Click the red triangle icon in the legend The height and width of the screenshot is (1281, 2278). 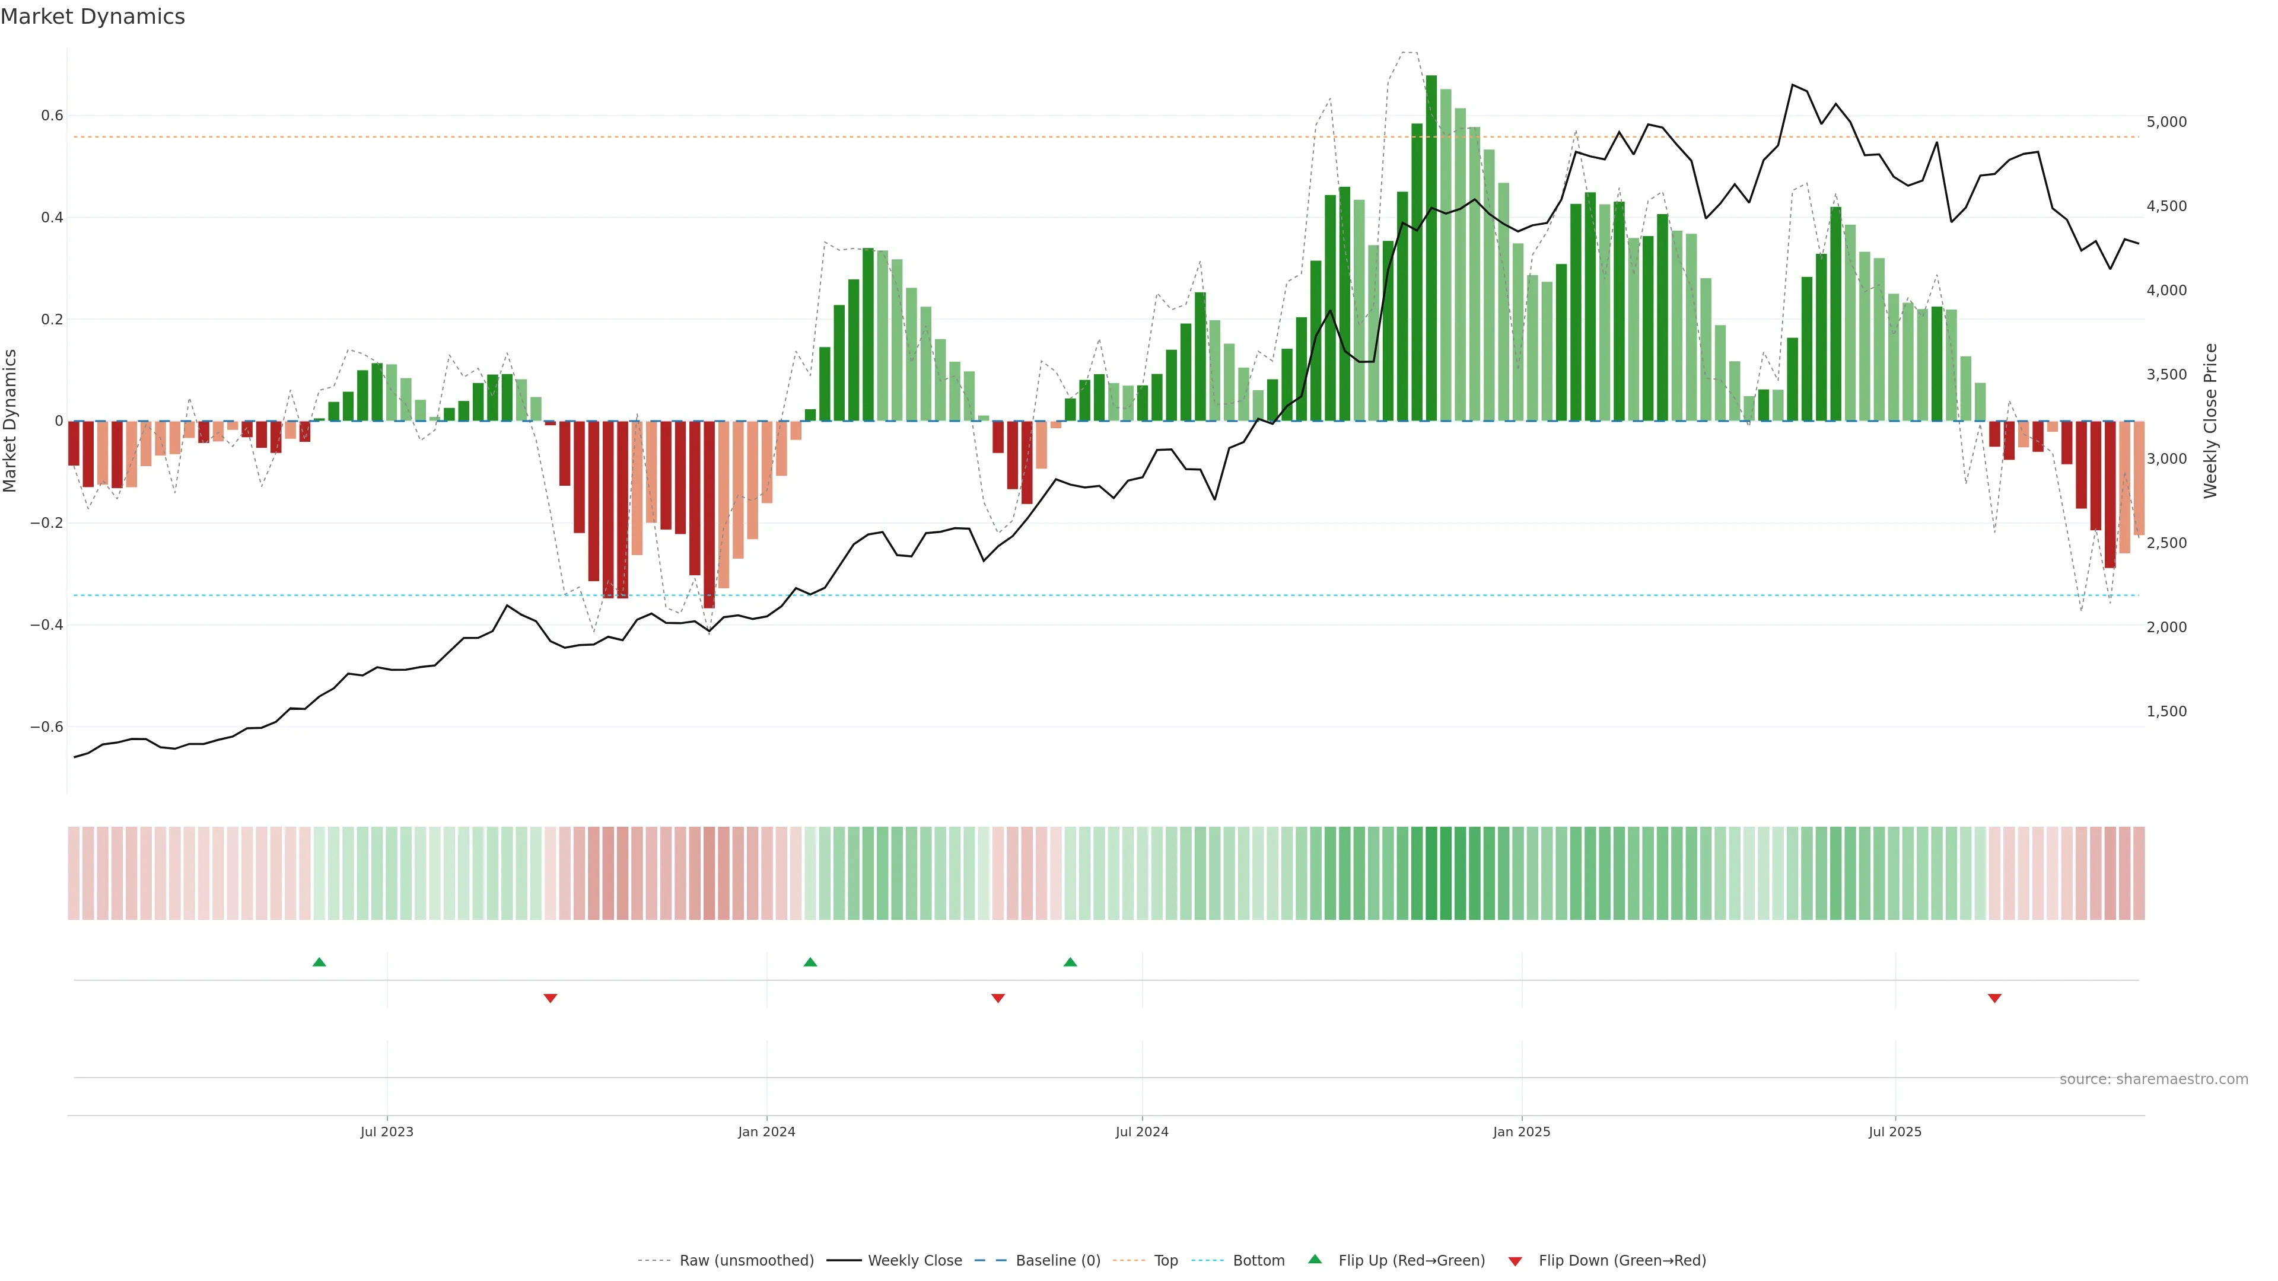tap(1515, 1261)
